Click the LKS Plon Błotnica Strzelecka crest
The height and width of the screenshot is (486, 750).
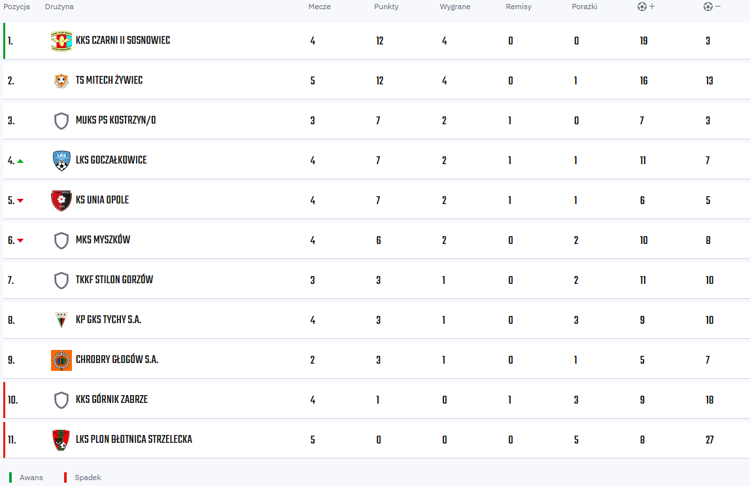tap(61, 440)
